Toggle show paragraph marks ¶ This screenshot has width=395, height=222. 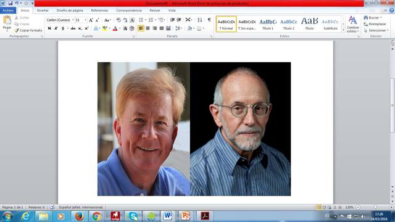pyautogui.click(x=209, y=20)
